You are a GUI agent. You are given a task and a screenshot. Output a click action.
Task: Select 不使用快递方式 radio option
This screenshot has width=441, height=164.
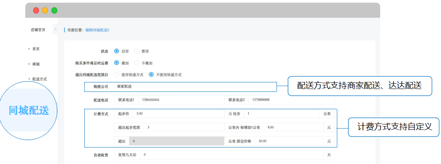(151, 75)
